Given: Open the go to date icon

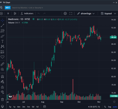Looking at the screenshot, I should [44, 107].
